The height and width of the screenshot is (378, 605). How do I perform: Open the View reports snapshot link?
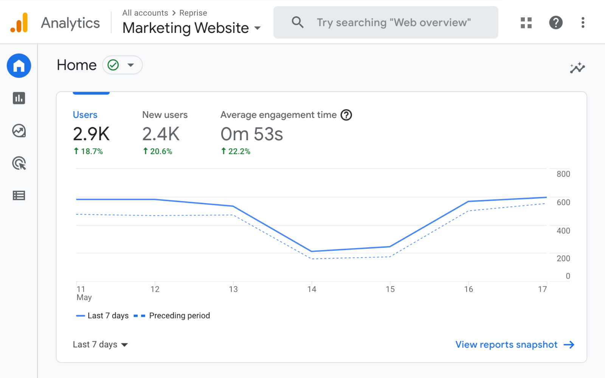point(514,344)
